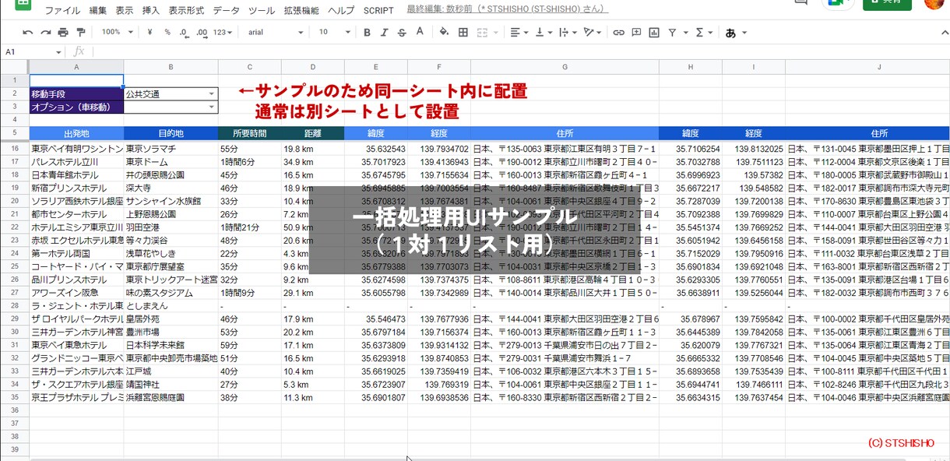Image resolution: width=950 pixels, height=461 pixels.
Task: Click the Redo icon
Action: tap(44, 32)
